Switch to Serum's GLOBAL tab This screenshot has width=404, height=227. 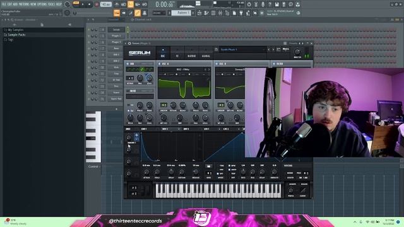(x=206, y=53)
